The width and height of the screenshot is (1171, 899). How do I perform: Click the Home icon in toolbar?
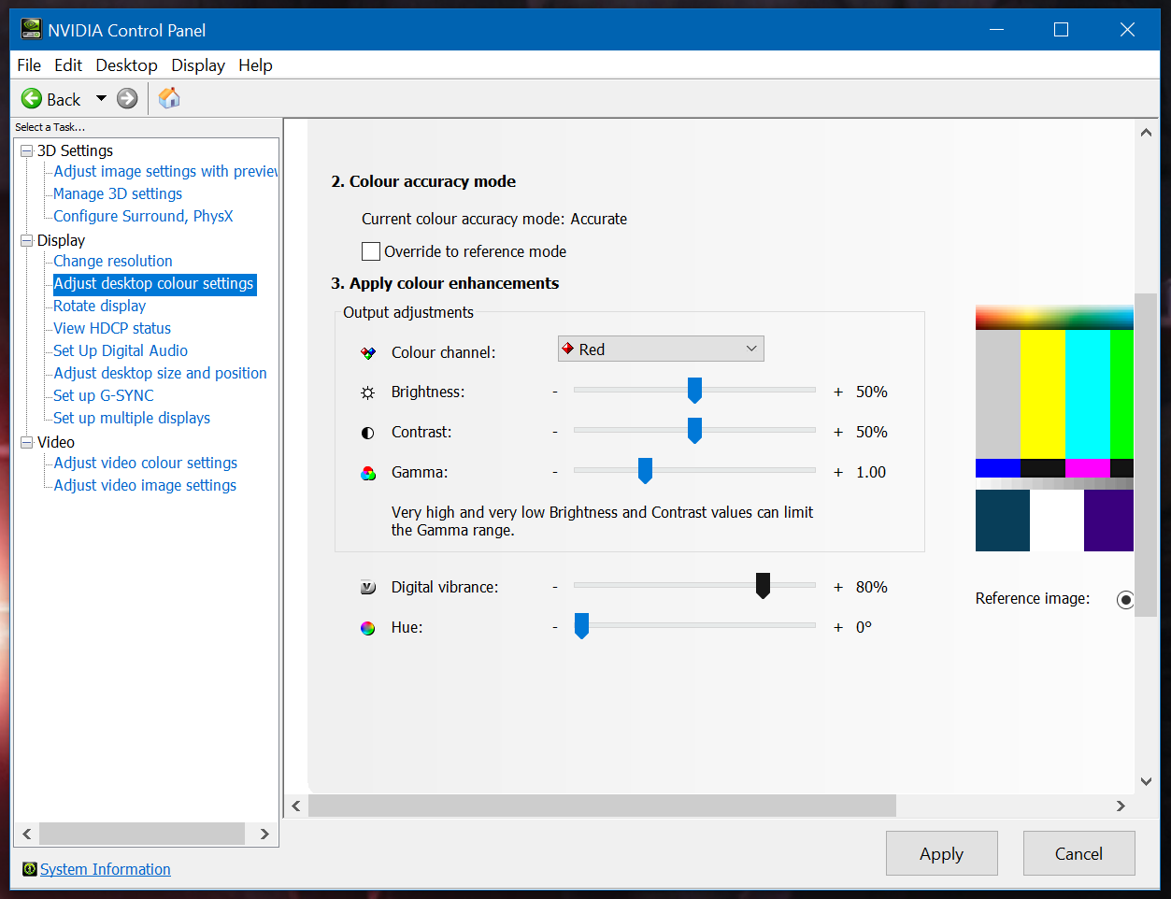[x=169, y=98]
